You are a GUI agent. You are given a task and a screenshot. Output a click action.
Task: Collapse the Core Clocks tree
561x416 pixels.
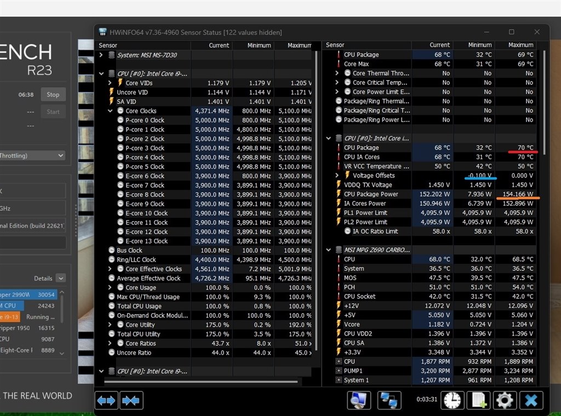click(110, 111)
